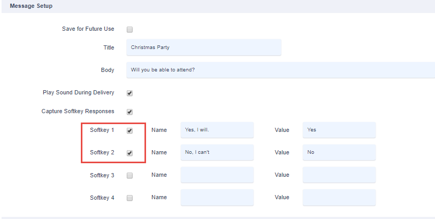Focus the empty Softkey 4 Name field
Viewport: 435px width, 219px height.
coord(217,197)
